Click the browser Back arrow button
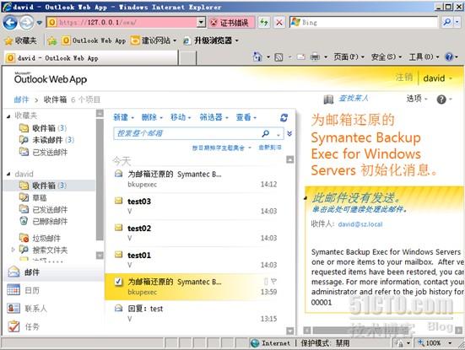The width and height of the screenshot is (465, 350). coord(10,23)
